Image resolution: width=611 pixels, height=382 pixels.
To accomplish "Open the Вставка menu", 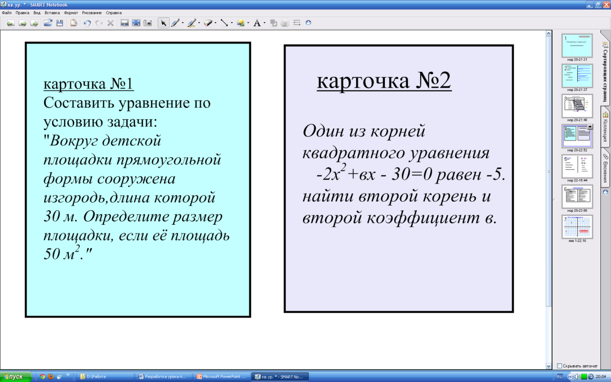I will click(x=52, y=12).
